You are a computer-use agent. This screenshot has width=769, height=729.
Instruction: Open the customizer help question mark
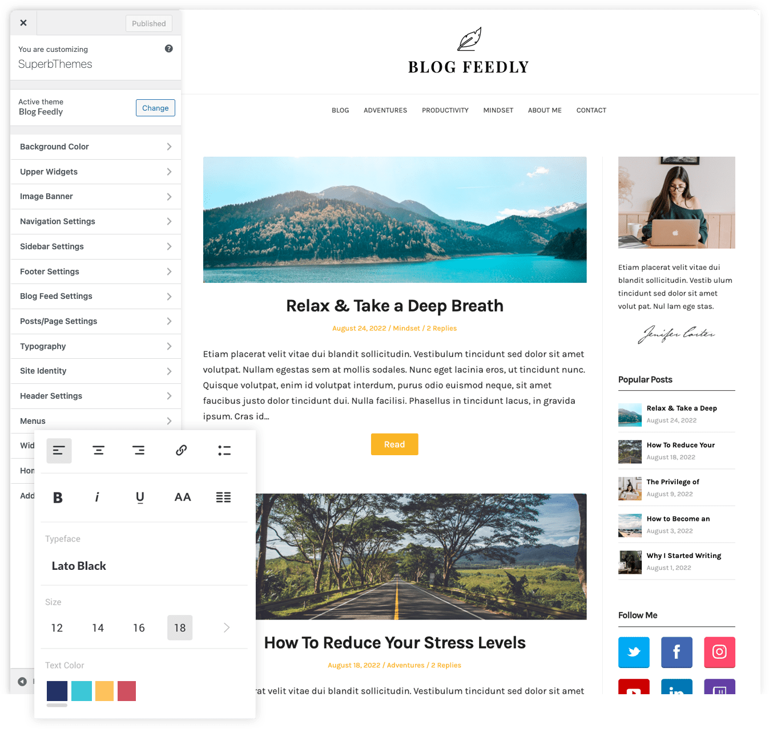pos(169,48)
